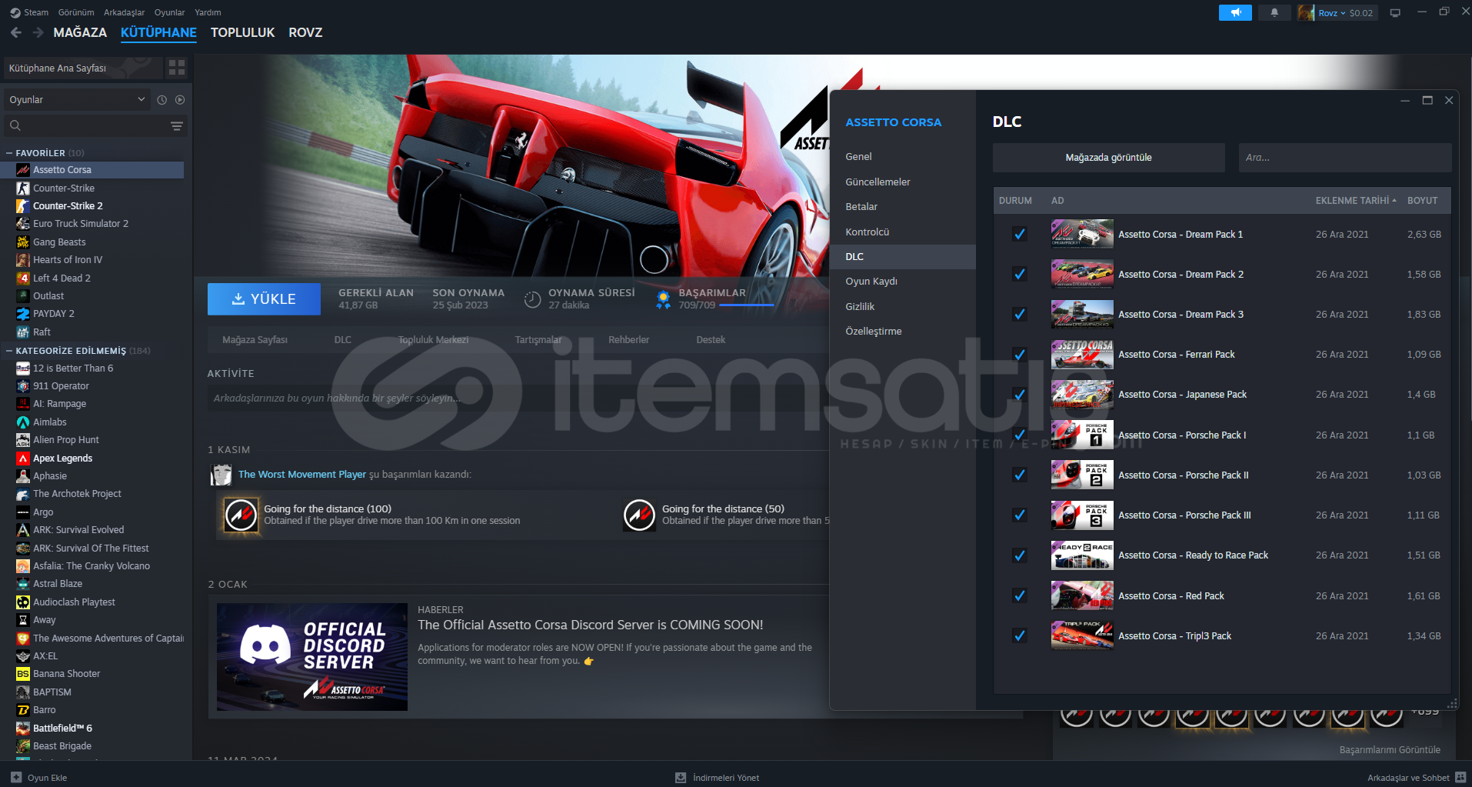Click the YÜKLE install button
This screenshot has height=787, width=1472.
click(264, 299)
